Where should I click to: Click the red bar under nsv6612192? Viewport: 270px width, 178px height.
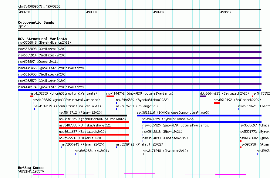pyautogui.click(x=217, y=103)
